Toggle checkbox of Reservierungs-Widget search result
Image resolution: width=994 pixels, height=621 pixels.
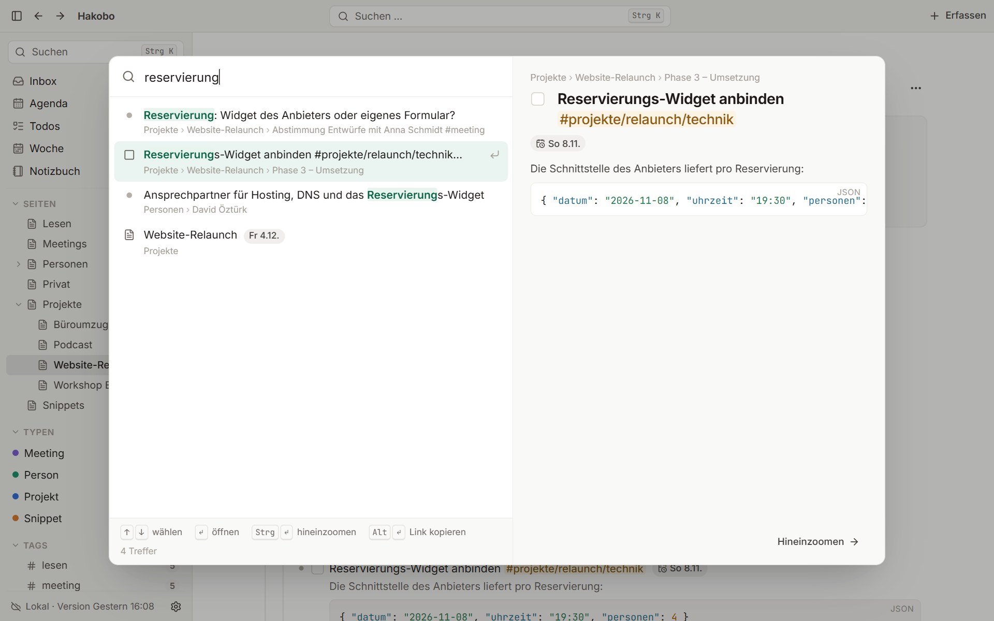(129, 155)
